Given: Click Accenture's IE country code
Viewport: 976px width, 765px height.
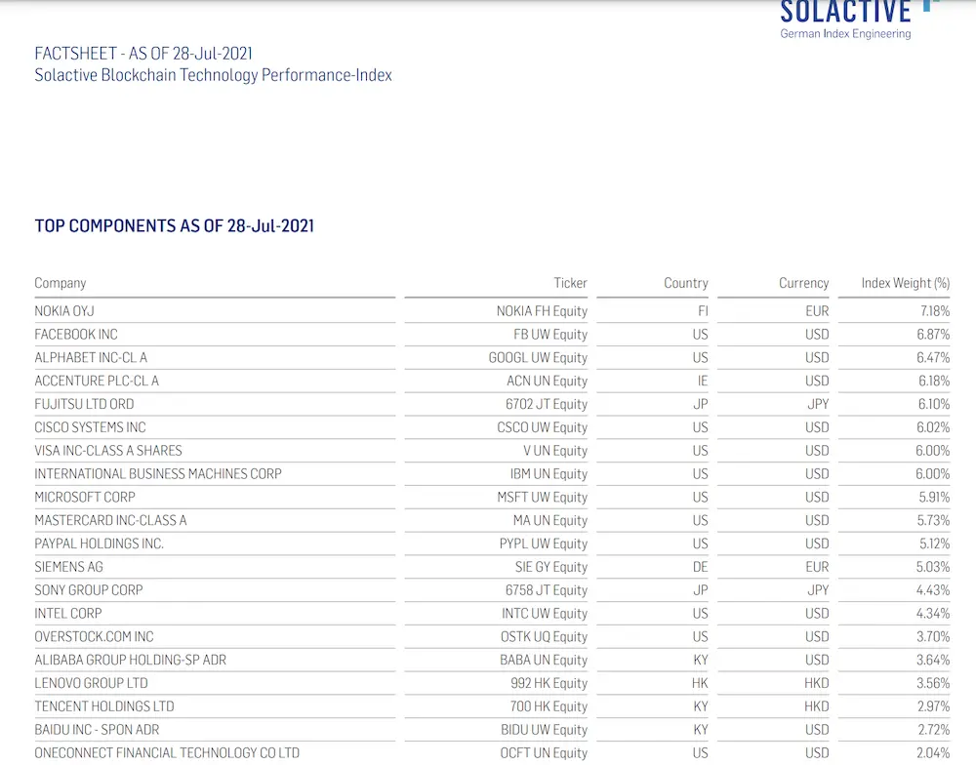Looking at the screenshot, I should point(703,381).
